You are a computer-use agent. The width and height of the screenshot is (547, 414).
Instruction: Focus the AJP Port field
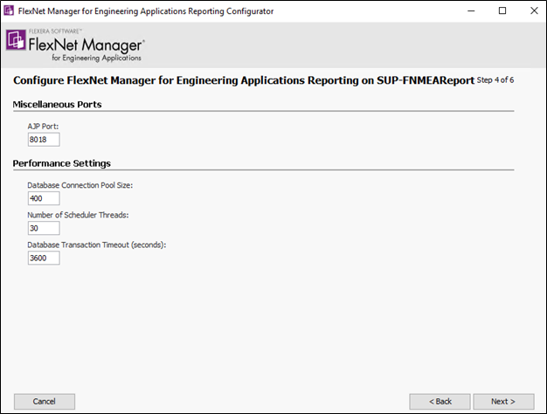pos(44,140)
